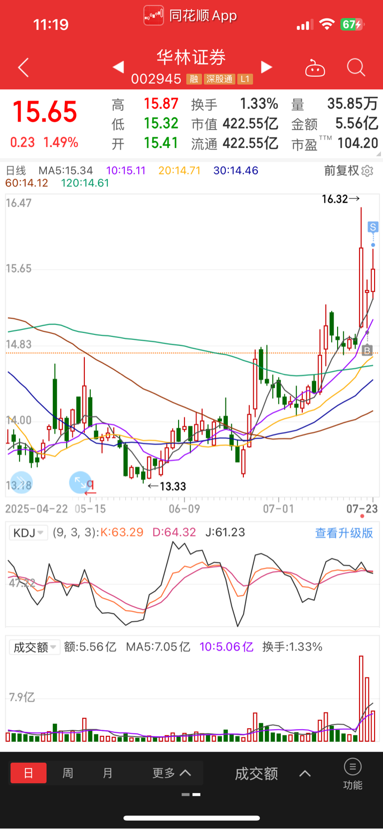Tap the 16.32 high price annotation
Viewport: 383px width, 829px height.
(341, 199)
